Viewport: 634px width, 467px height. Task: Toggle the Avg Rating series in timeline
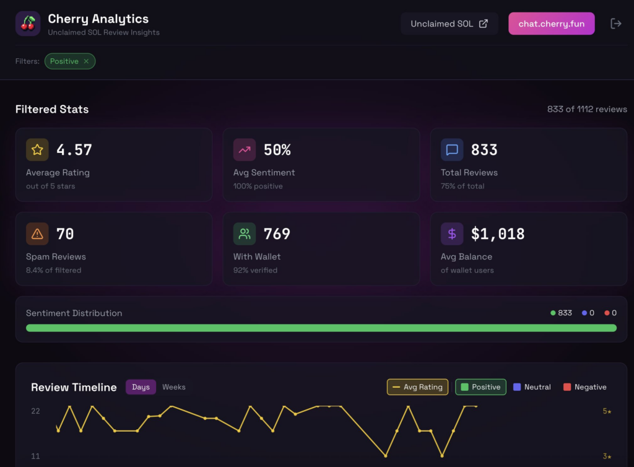click(417, 387)
